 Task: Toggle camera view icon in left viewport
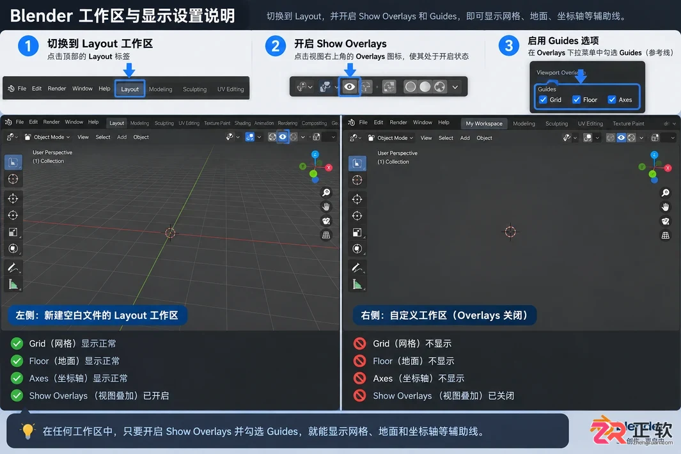click(x=326, y=221)
